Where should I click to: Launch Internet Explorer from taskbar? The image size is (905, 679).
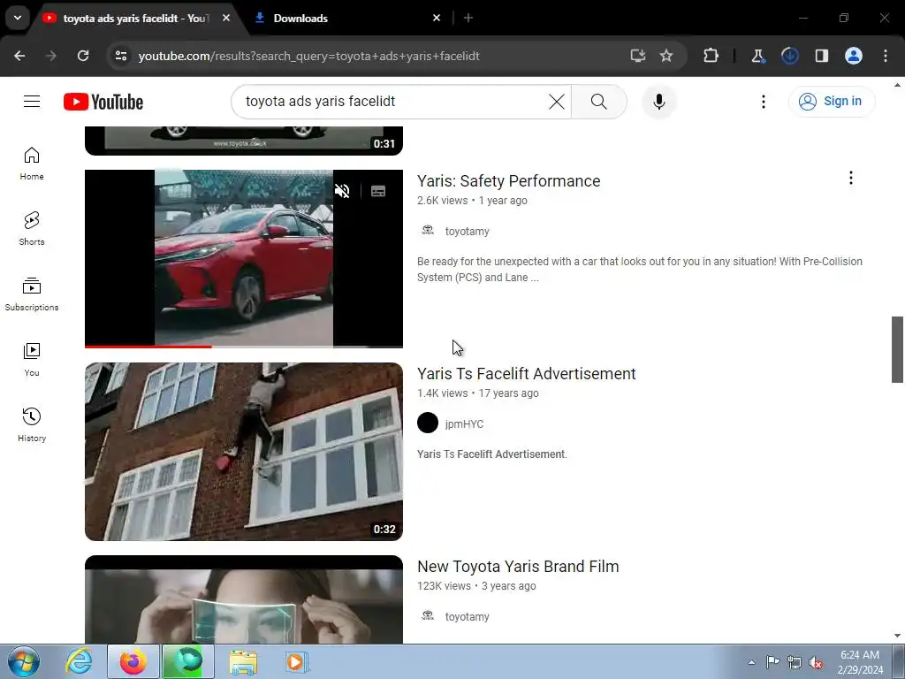coord(79,661)
